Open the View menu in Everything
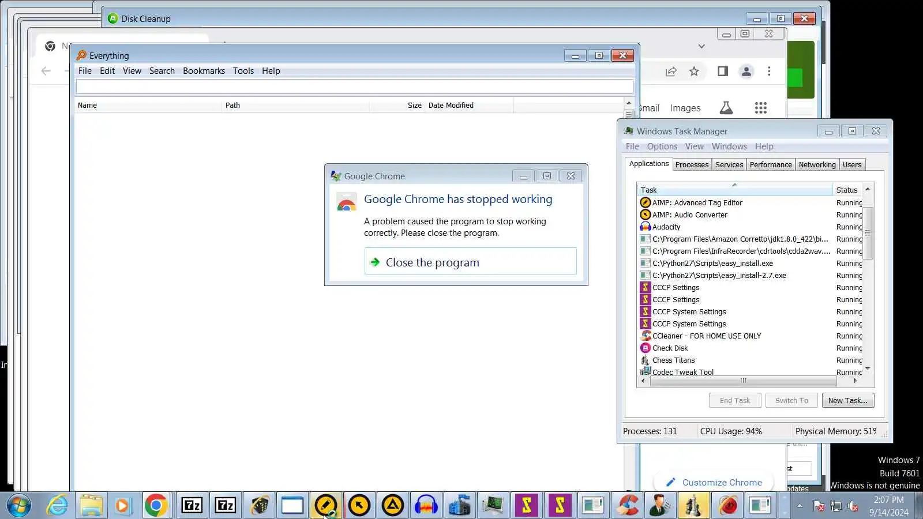 coord(132,71)
